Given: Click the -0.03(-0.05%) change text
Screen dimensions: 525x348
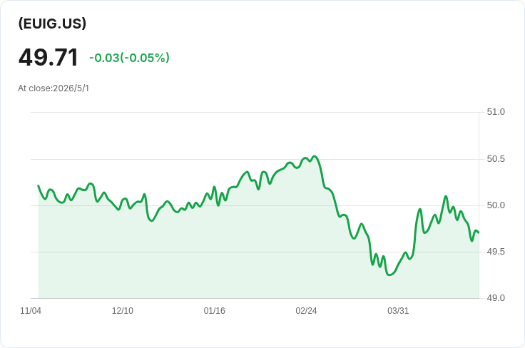Looking at the screenshot, I should tap(129, 58).
